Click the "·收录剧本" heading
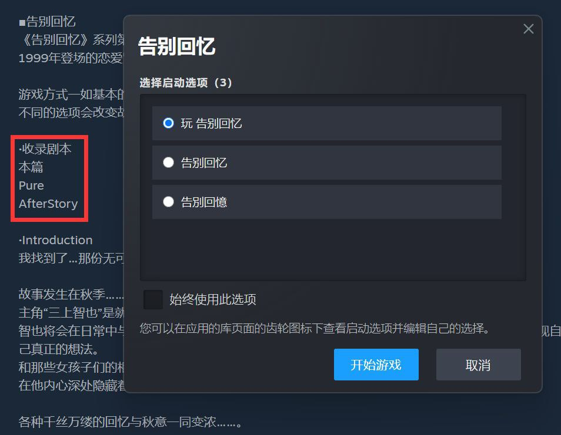Screen dimensions: 561x435 45,149
